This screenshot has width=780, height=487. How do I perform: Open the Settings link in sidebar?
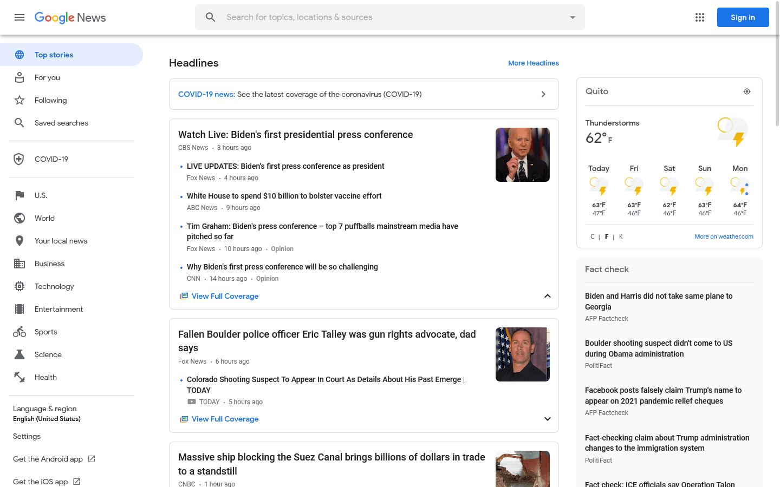click(27, 436)
